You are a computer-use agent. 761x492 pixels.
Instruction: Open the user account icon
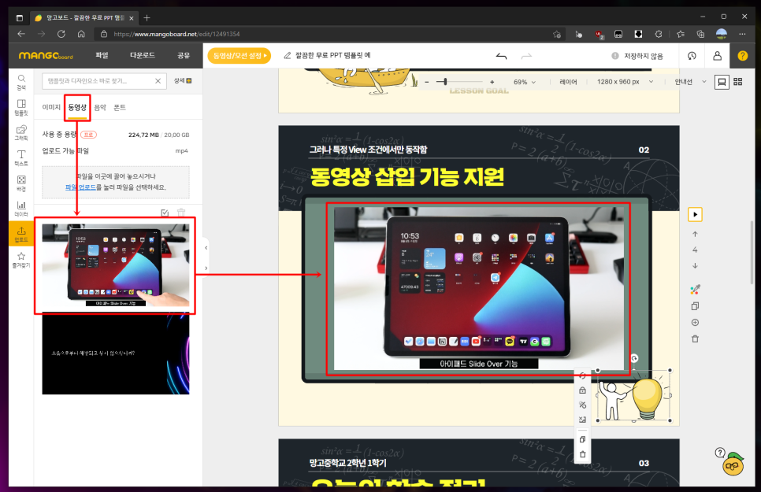718,56
